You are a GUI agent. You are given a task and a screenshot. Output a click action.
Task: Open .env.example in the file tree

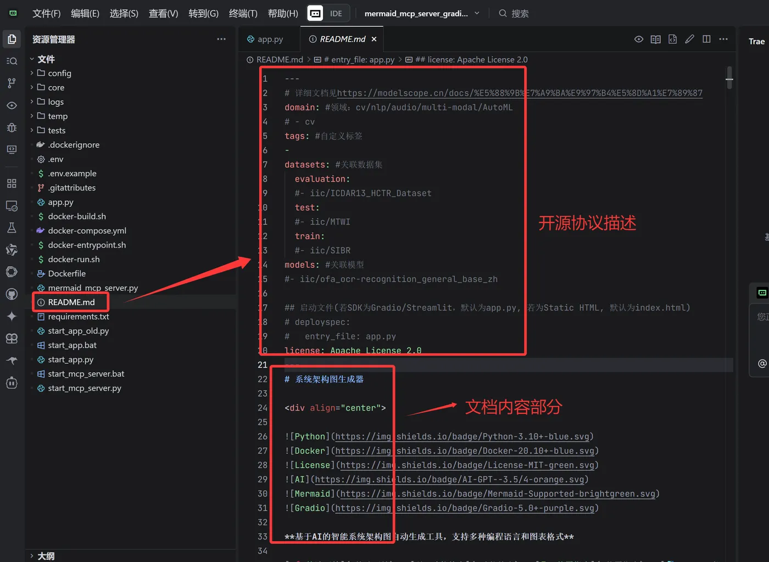[72, 173]
